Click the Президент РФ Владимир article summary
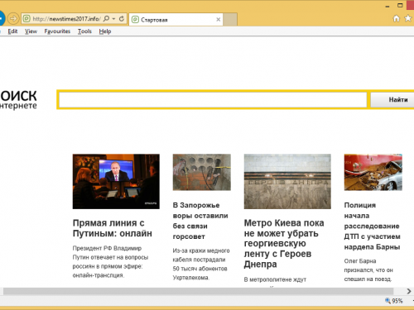The image size is (414, 310). coord(110,262)
